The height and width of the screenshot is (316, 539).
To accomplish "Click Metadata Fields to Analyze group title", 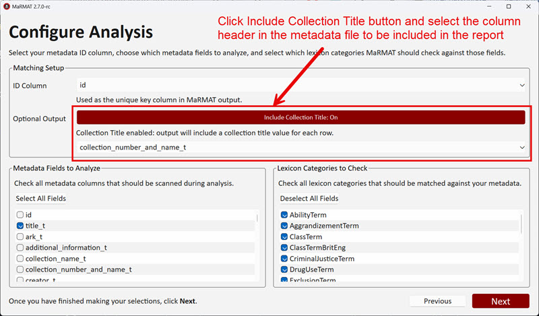I will coord(57,168).
